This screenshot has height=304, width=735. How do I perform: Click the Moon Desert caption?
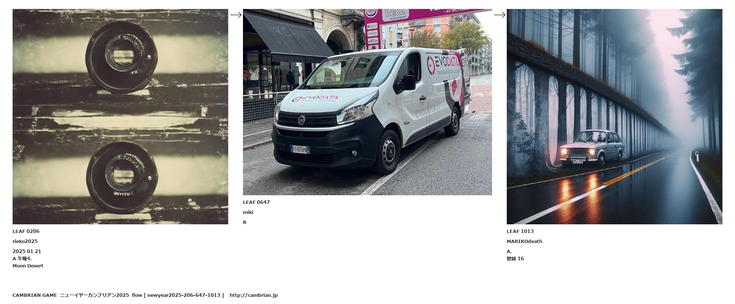click(x=28, y=266)
